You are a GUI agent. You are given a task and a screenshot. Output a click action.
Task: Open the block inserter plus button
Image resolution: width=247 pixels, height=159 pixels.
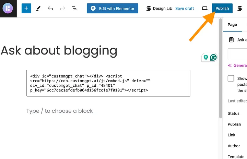26,8
